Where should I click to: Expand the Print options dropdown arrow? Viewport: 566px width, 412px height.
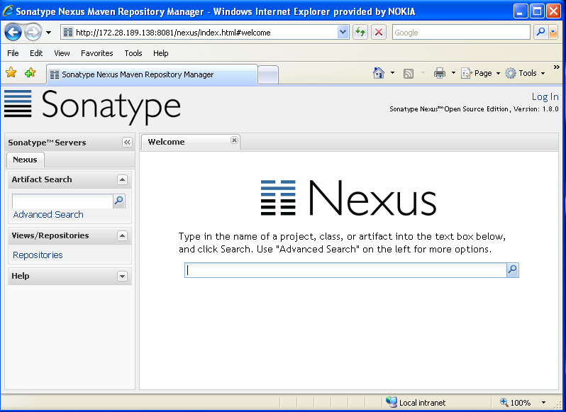pyautogui.click(x=453, y=73)
